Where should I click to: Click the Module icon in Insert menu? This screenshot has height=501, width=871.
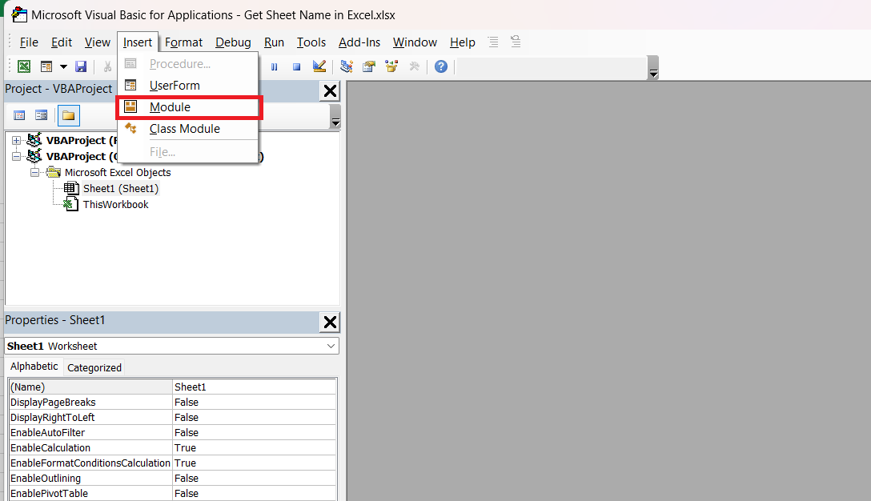[x=130, y=106]
